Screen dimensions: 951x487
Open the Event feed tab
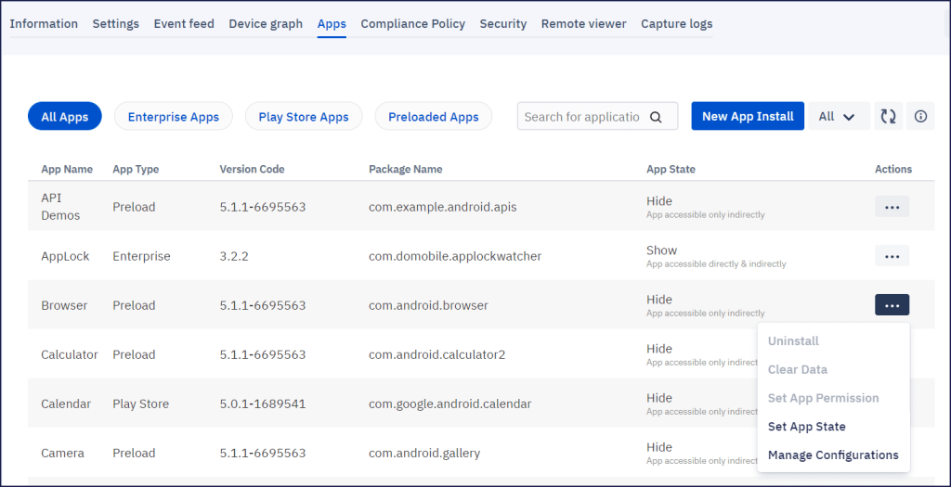click(x=184, y=23)
